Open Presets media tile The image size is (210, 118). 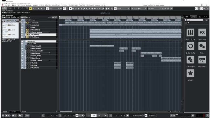[202, 46]
